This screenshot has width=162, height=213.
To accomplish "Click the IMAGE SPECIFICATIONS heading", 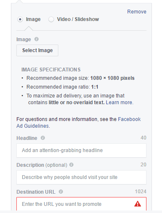I will [51, 70].
